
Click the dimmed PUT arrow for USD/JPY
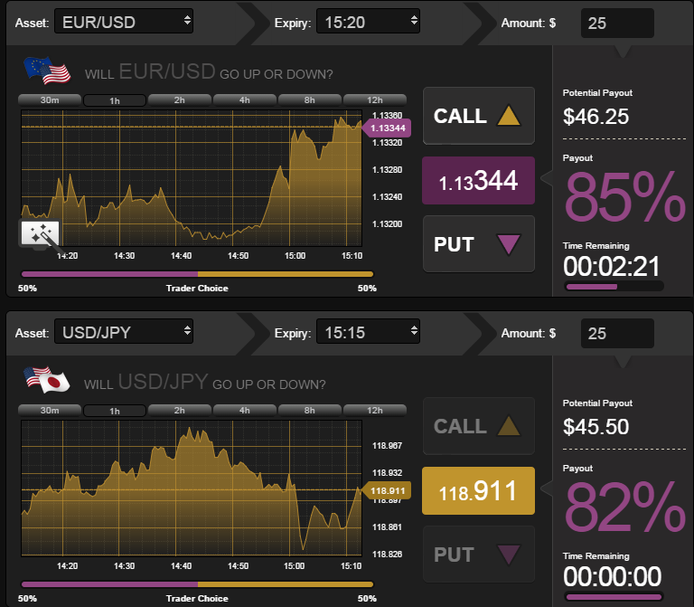coord(509,554)
